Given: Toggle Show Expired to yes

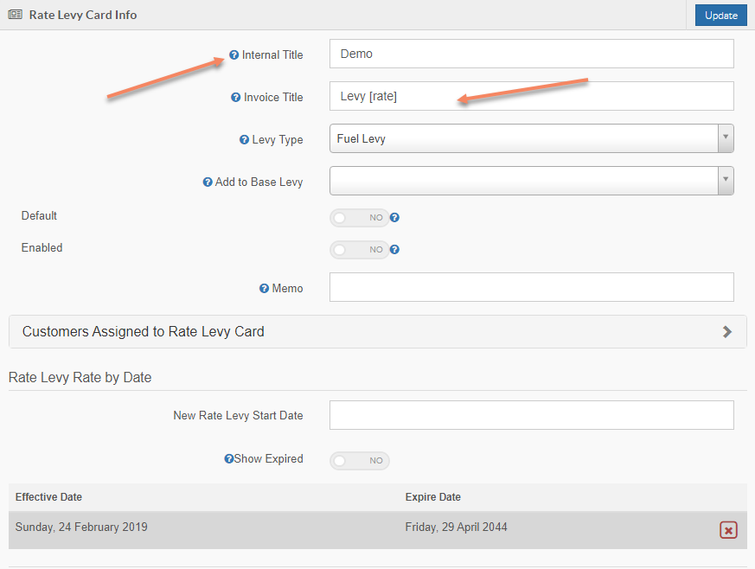Looking at the screenshot, I should click(x=359, y=460).
